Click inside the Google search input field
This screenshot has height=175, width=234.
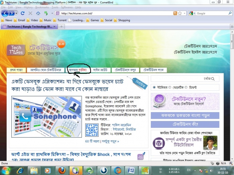(212, 13)
